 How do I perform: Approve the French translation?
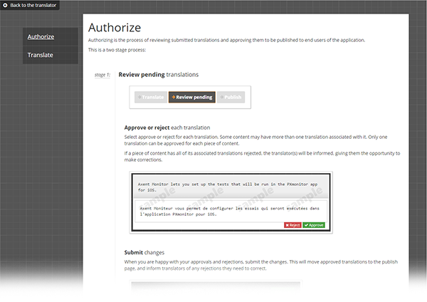click(x=314, y=225)
